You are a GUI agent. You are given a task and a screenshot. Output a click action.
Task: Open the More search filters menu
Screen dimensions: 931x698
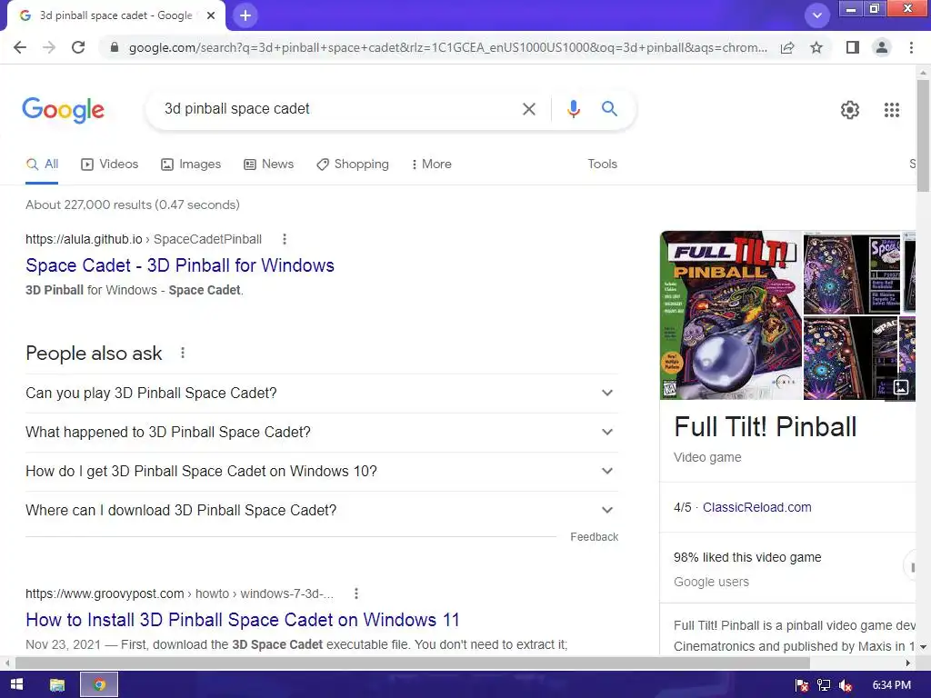coord(432,165)
